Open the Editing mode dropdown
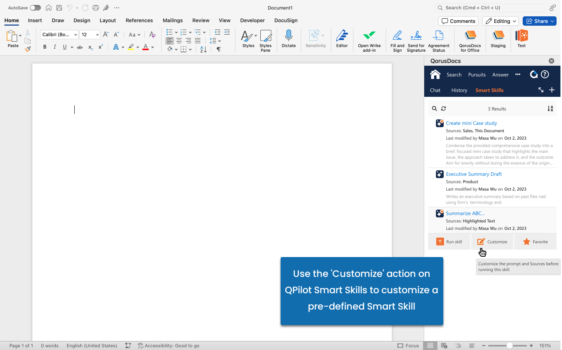This screenshot has height=350, width=562. tap(501, 21)
